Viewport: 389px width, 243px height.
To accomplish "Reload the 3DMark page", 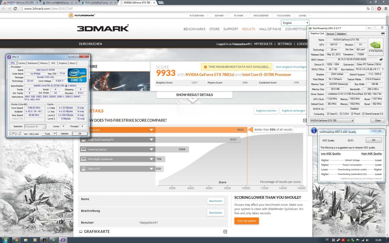I will [15, 9].
